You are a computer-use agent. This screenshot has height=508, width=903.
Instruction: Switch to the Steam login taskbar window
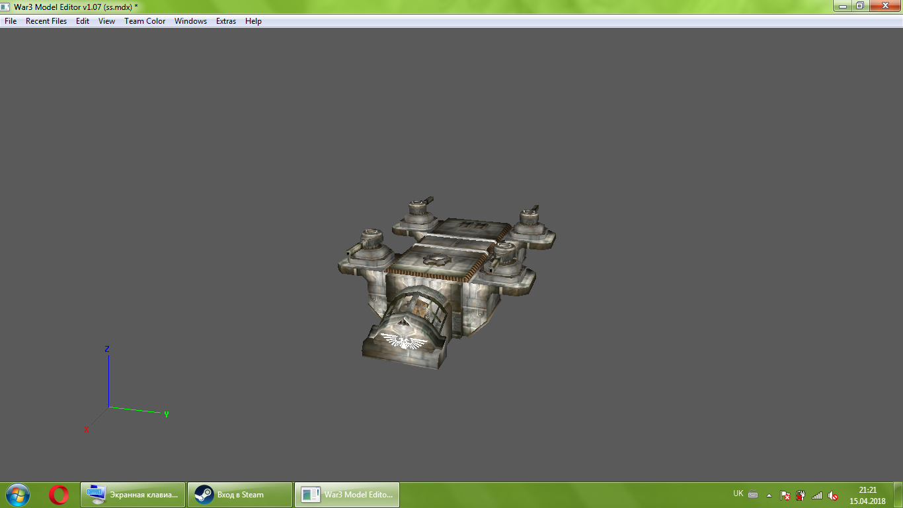[240, 495]
